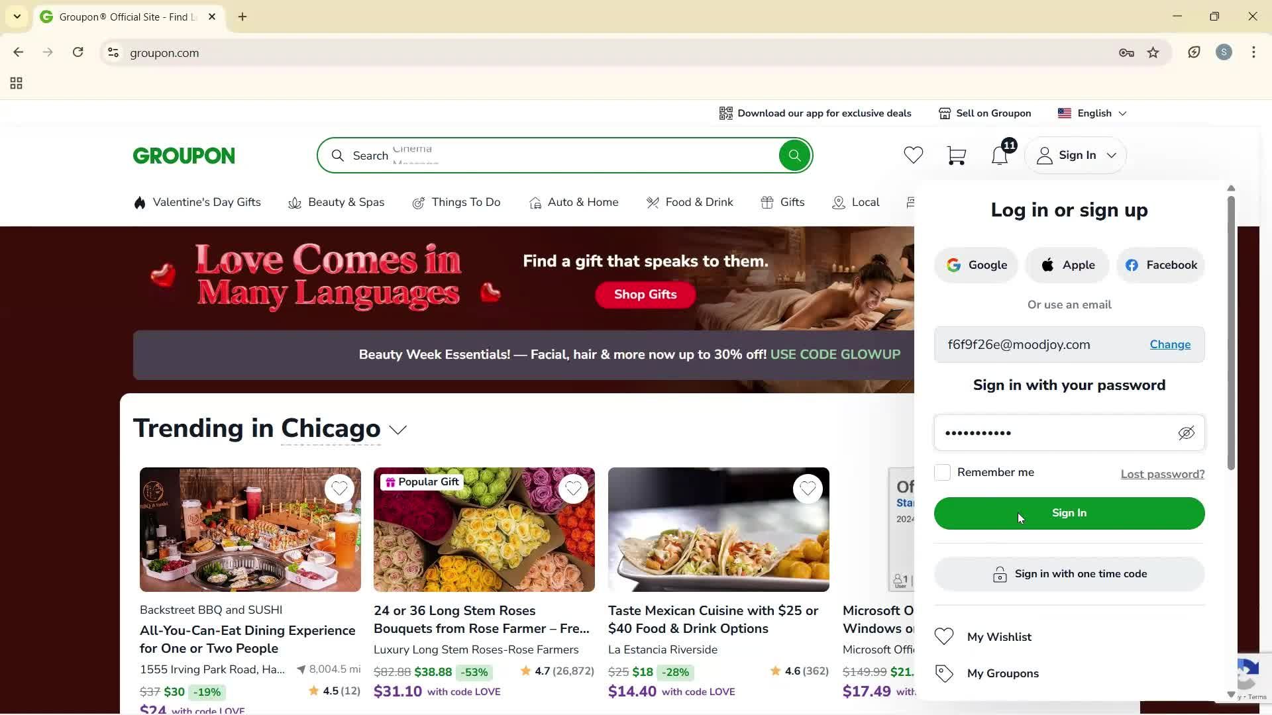The height and width of the screenshot is (715, 1272).
Task: Expand the Trending in Chicago location chevron
Action: (398, 430)
